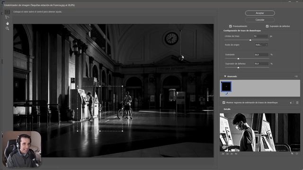Screen dimensions: 303x170
Task: Click the lower Supresión de defectos slider handle
Action: [238, 68]
